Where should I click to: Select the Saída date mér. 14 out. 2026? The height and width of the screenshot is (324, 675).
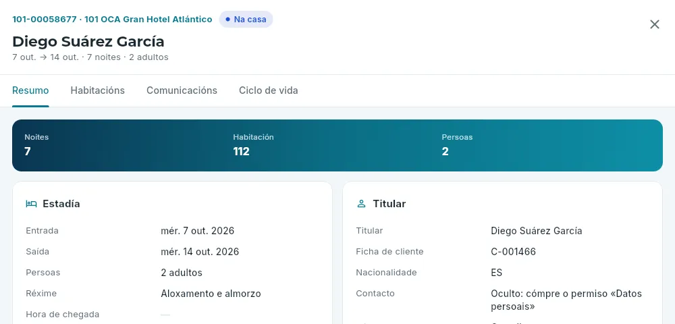(200, 252)
